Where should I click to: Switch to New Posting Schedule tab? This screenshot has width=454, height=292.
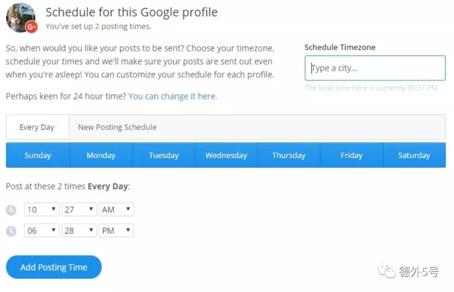click(117, 127)
